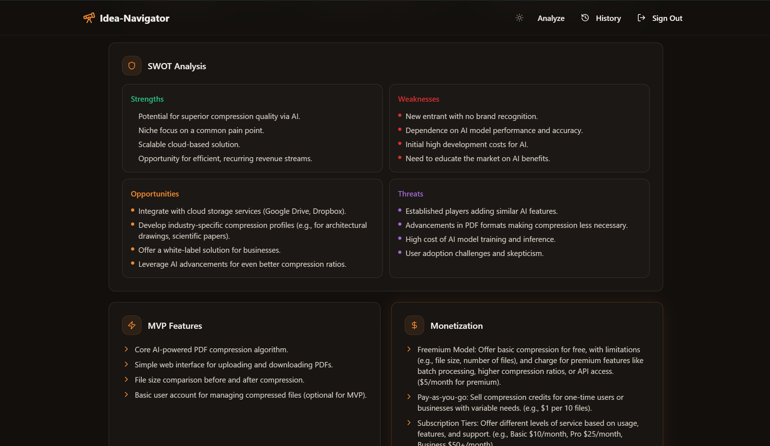Click the Monetization dollar sign icon

(414, 325)
